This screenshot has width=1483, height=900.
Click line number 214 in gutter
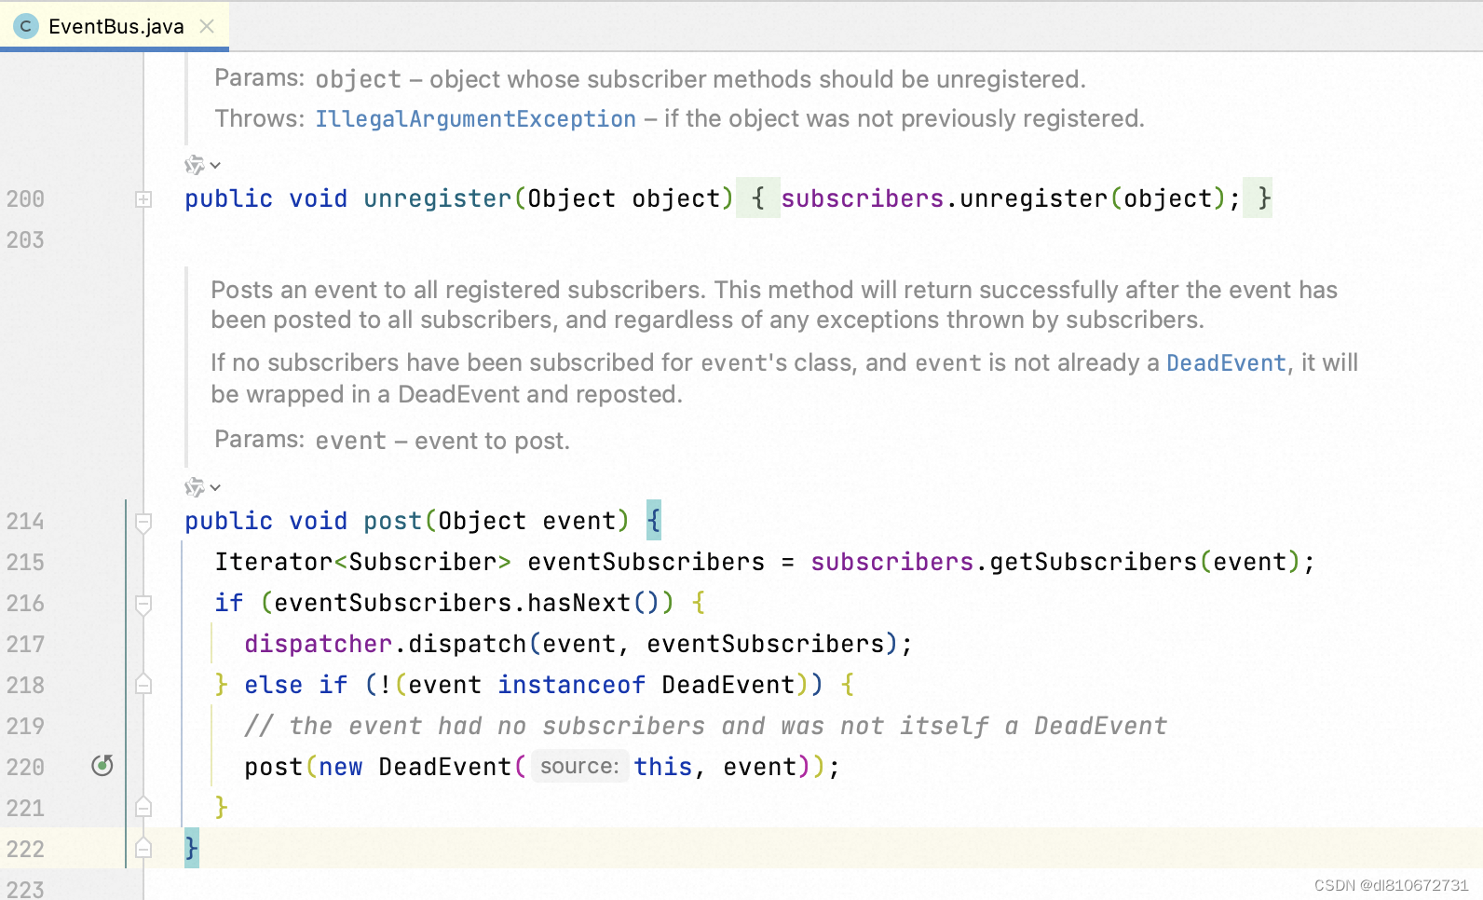[25, 522]
